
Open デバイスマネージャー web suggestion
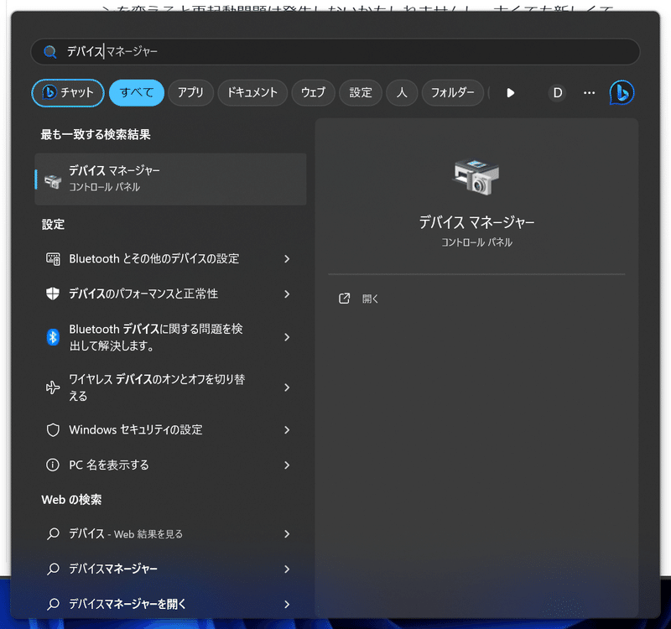coord(170,569)
